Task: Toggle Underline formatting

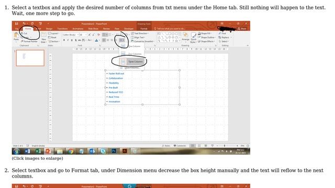Action: (x=72, y=40)
